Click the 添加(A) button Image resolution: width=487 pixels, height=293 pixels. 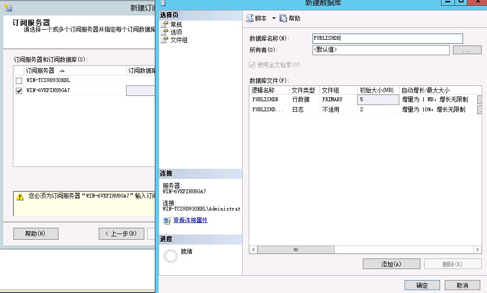point(391,264)
